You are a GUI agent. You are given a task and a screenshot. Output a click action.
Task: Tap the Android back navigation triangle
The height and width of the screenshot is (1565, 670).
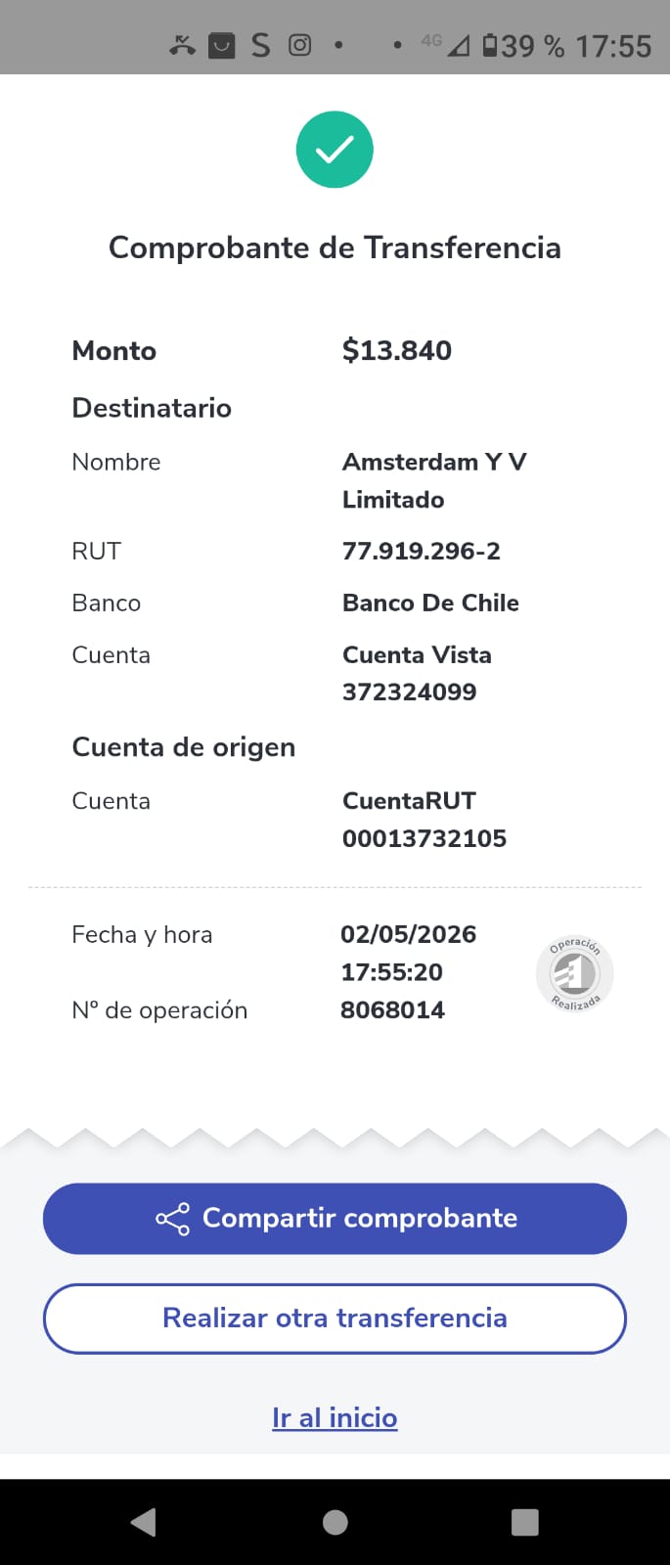click(x=143, y=1522)
